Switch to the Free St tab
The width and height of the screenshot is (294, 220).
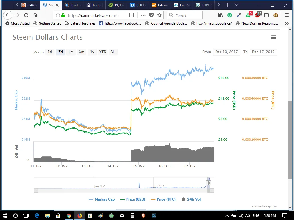pos(182,5)
